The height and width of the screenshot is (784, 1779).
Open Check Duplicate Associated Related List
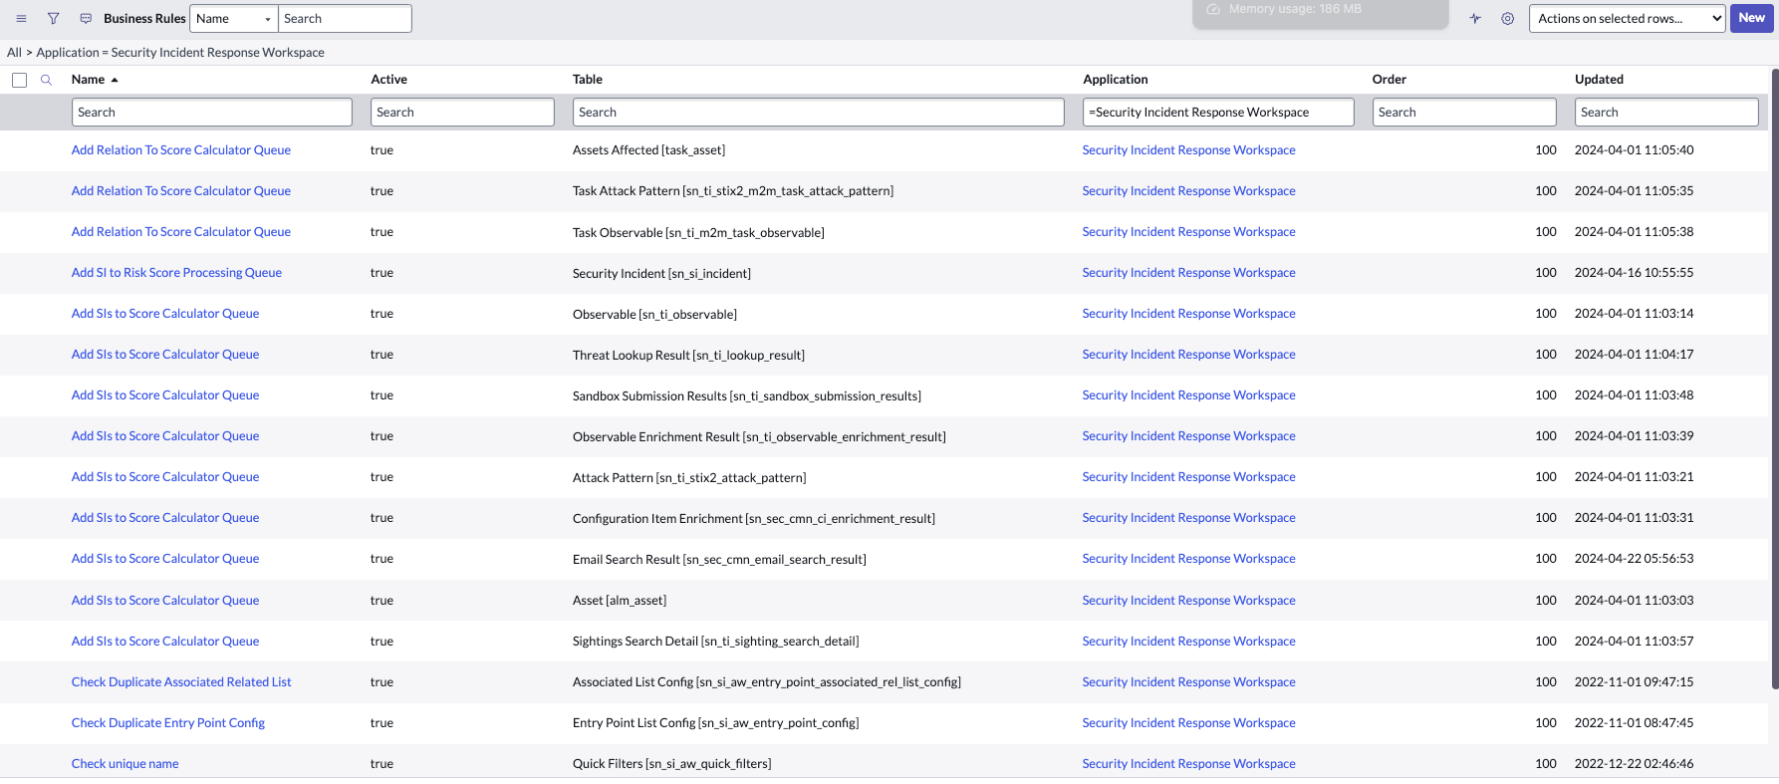point(181,682)
